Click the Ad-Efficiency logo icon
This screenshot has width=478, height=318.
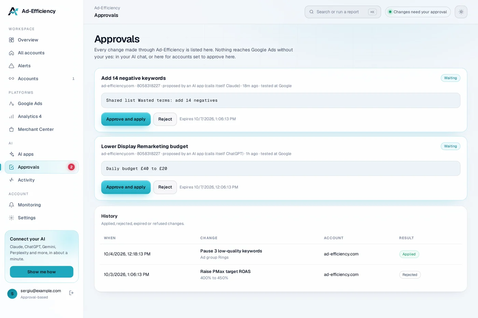click(13, 11)
